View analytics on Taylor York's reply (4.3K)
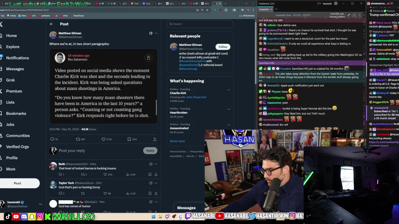Image resolution: width=399 pixels, height=224 pixels. [x=127, y=194]
